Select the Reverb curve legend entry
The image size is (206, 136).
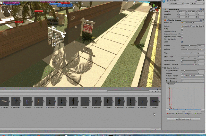198,114
